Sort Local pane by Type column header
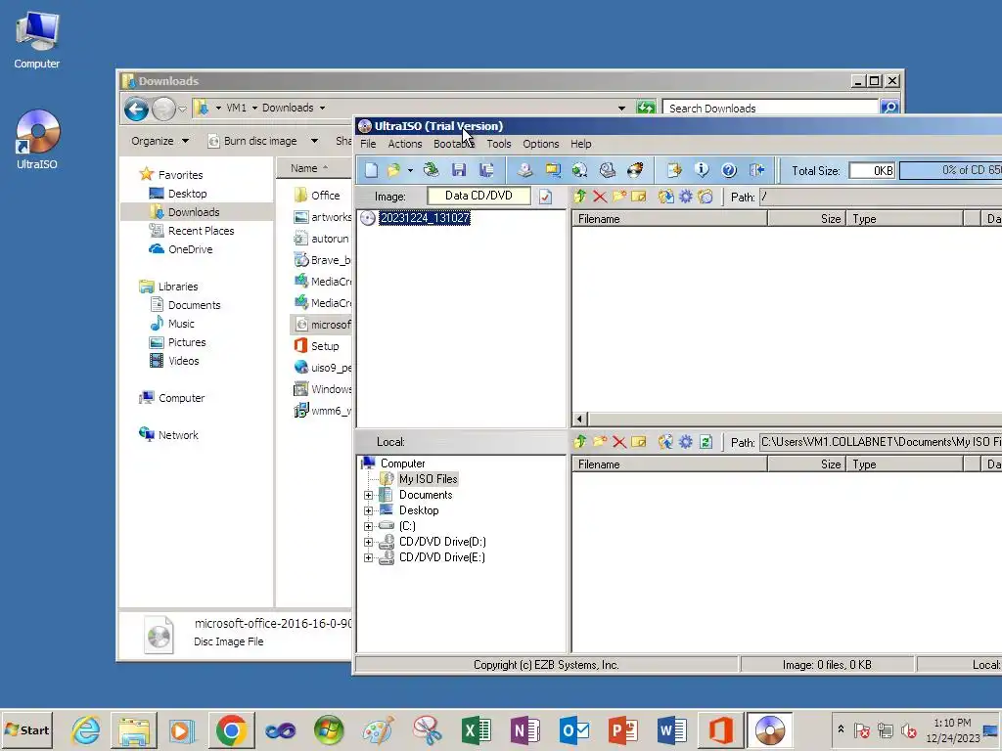The width and height of the screenshot is (1002, 751). (x=904, y=464)
